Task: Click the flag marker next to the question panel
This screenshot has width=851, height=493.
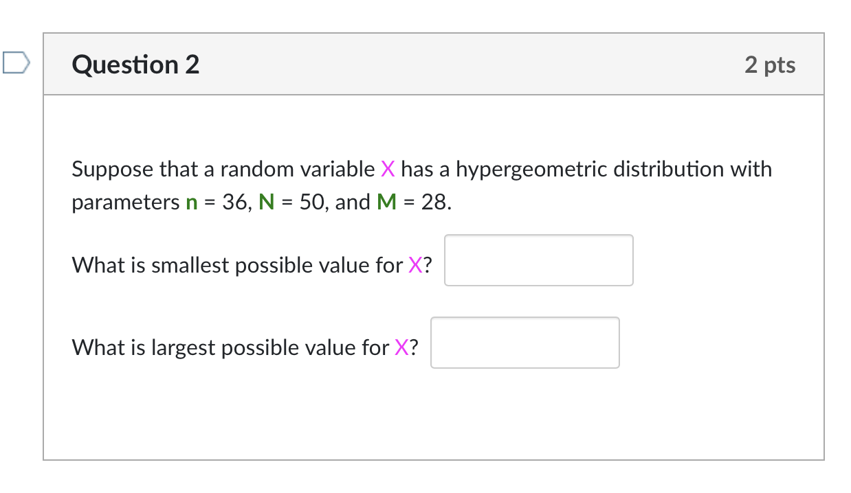Action: pyautogui.click(x=15, y=62)
